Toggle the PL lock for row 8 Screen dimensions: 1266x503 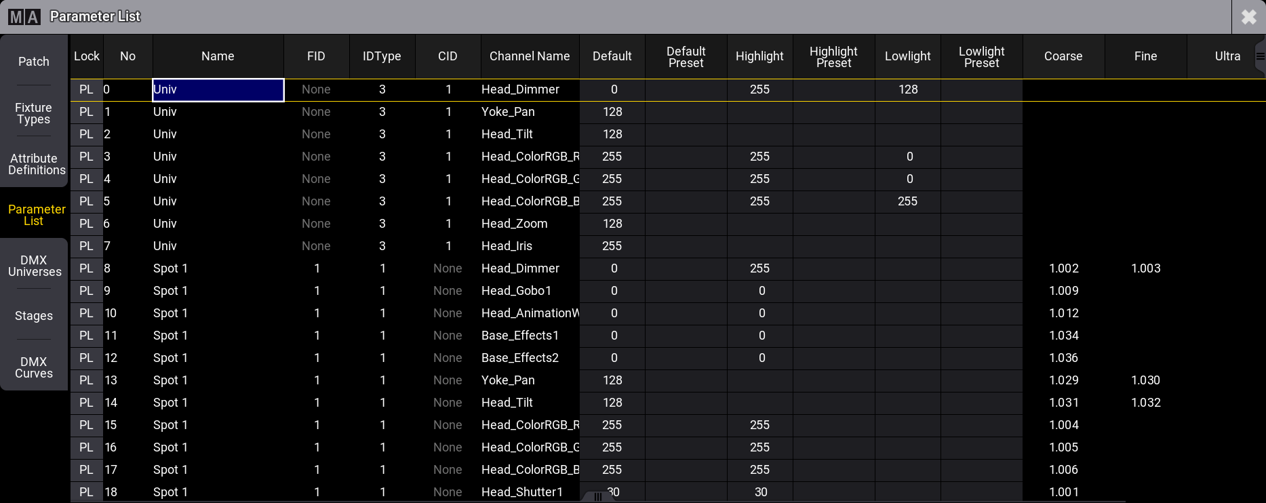[x=86, y=268]
